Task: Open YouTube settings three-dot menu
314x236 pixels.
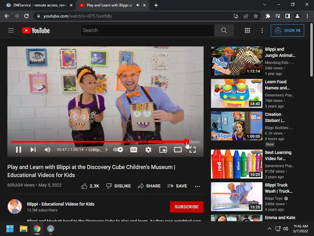Action: pos(262,30)
